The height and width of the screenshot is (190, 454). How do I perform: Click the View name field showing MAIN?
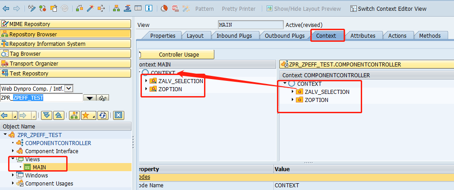point(251,25)
